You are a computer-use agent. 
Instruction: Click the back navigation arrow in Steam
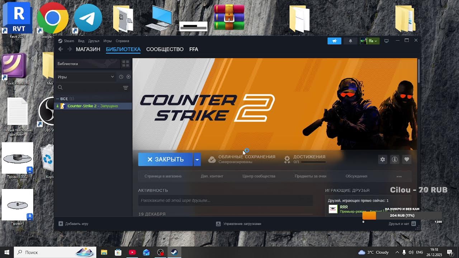(61, 49)
